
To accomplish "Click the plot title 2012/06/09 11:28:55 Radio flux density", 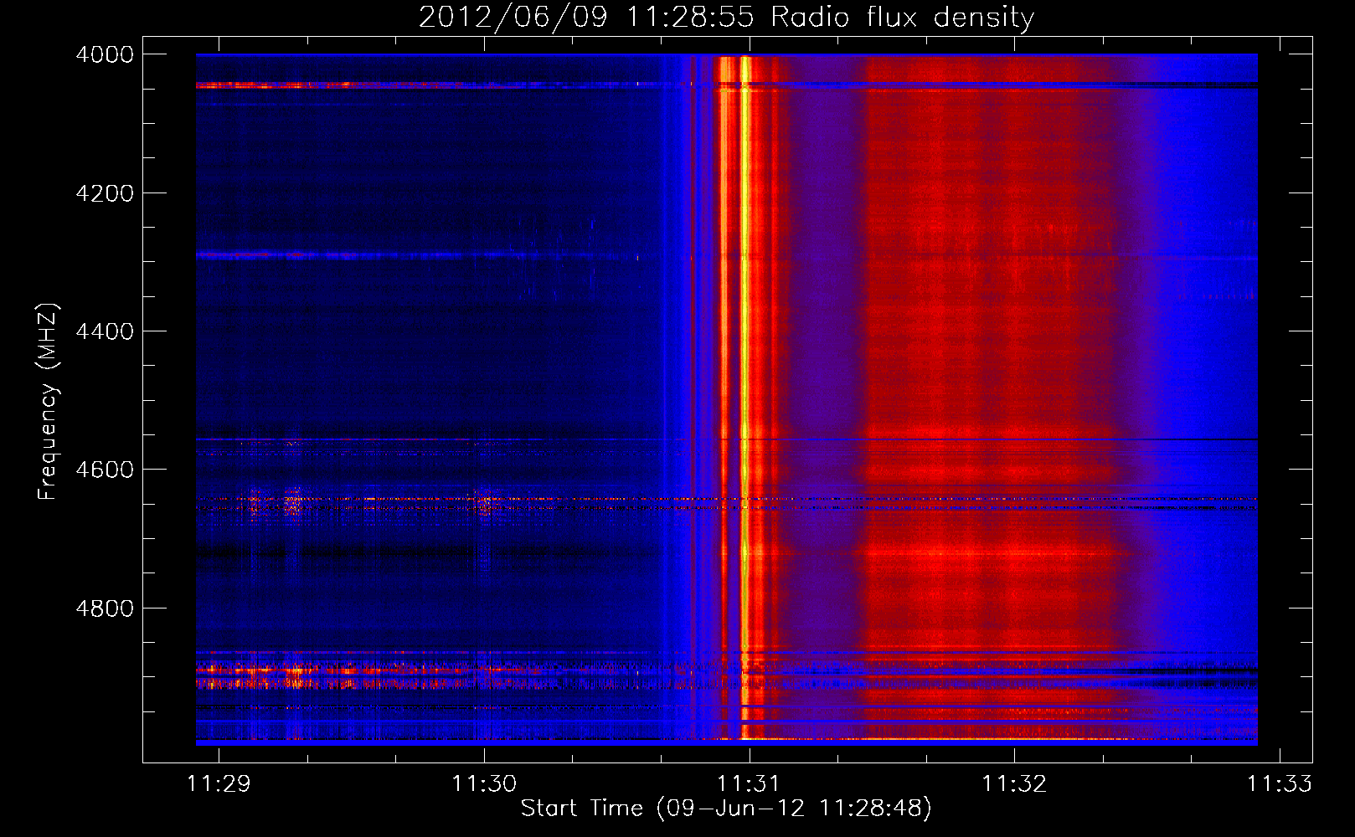I will click(726, 17).
